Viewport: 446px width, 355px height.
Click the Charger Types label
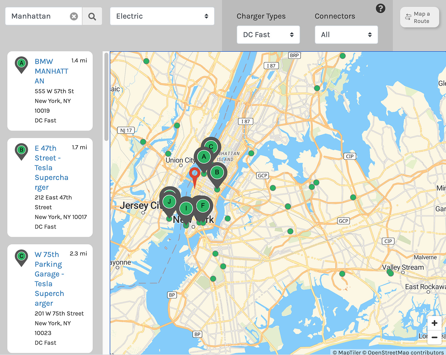point(261,16)
